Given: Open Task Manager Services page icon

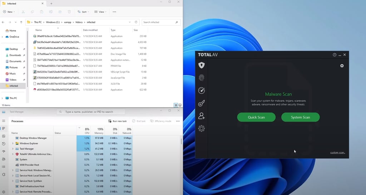Looking at the screenshot, I should click(x=4, y=175).
